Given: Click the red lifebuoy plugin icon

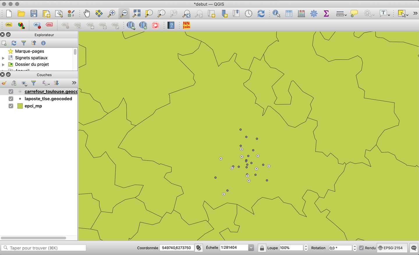Looking at the screenshot, I should (155, 25).
